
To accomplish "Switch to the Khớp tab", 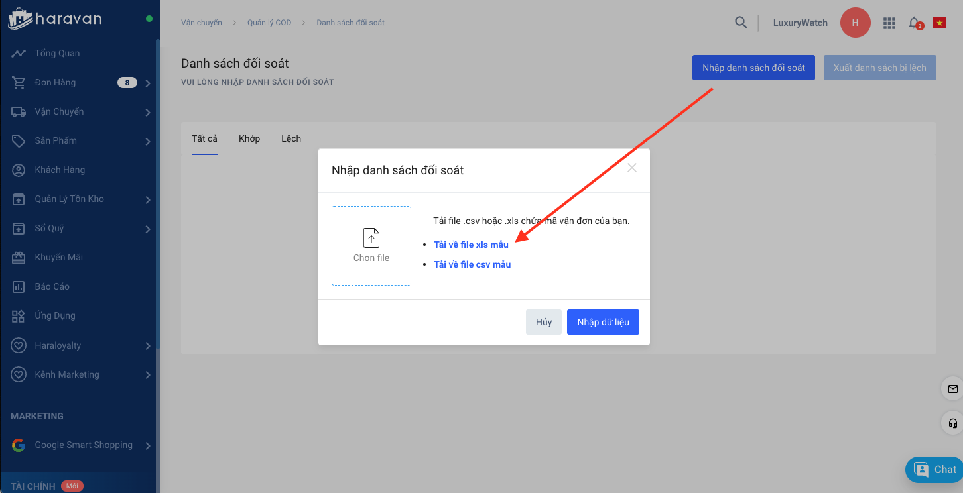I will tap(249, 138).
